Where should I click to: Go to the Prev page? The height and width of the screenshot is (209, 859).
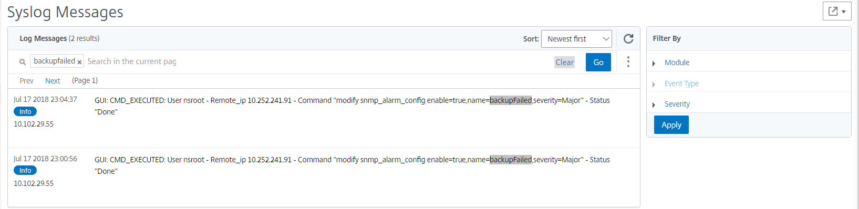pyautogui.click(x=26, y=81)
